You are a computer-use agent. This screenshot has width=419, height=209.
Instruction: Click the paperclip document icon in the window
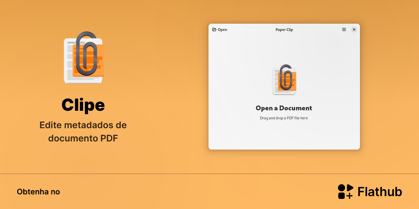[284, 80]
